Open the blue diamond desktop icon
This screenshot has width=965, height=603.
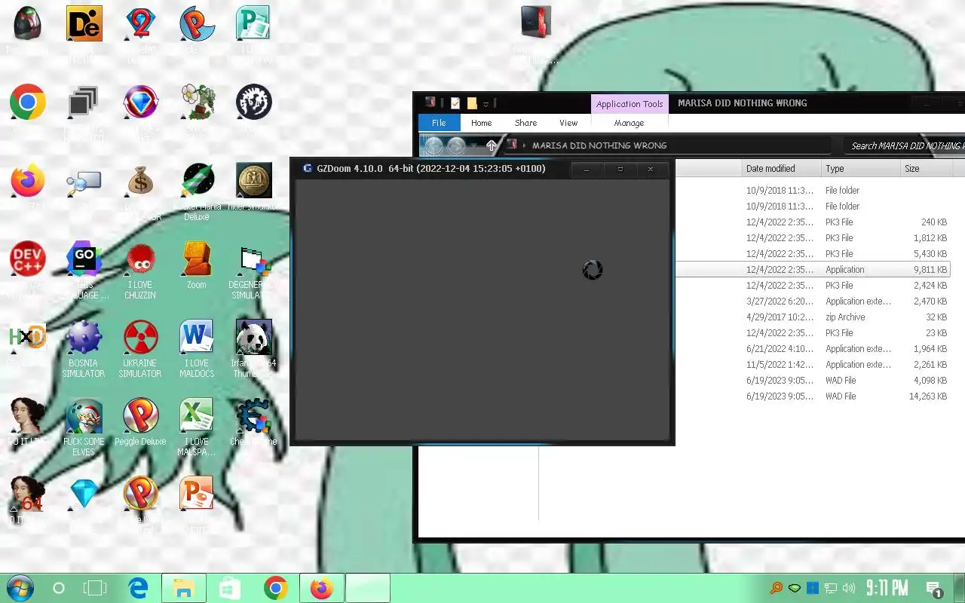(x=84, y=494)
